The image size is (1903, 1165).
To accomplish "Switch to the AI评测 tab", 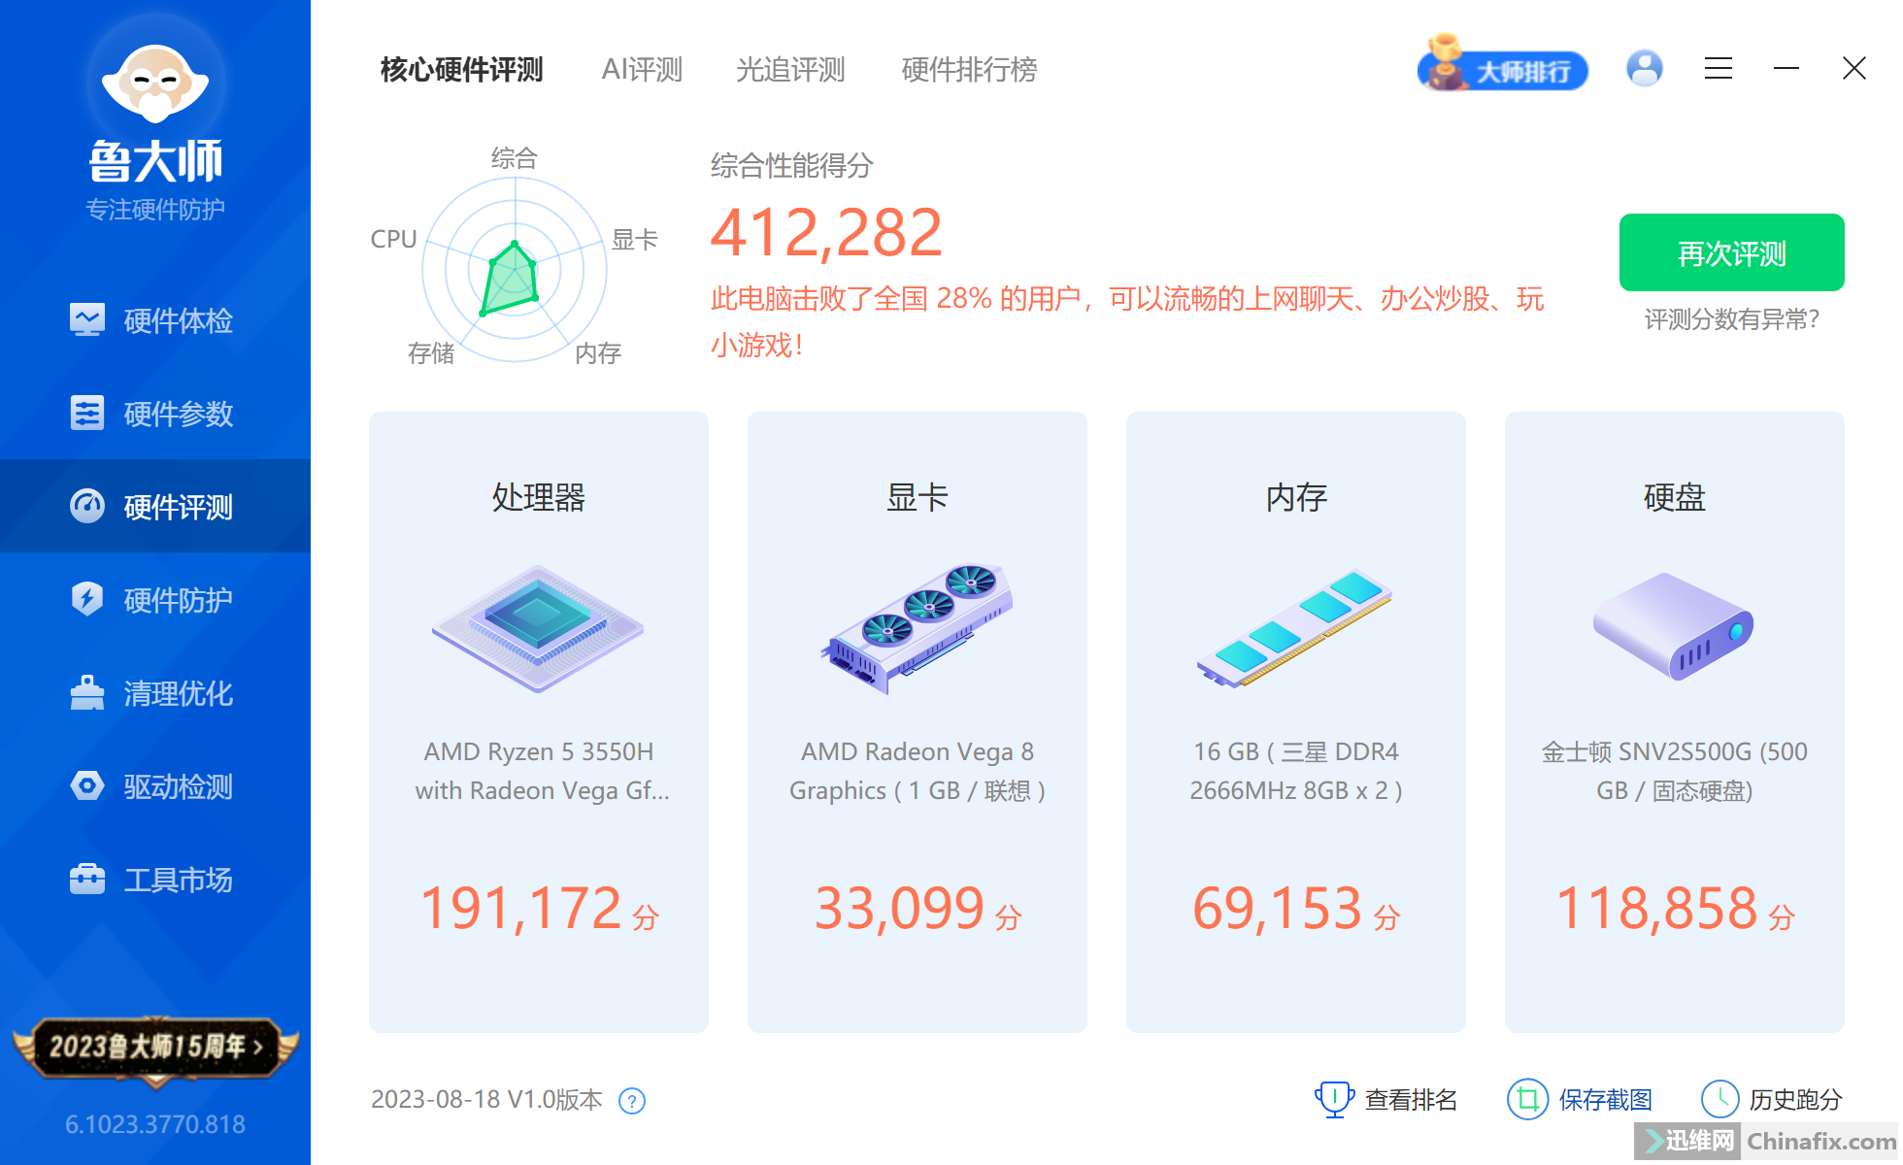I will [x=642, y=70].
